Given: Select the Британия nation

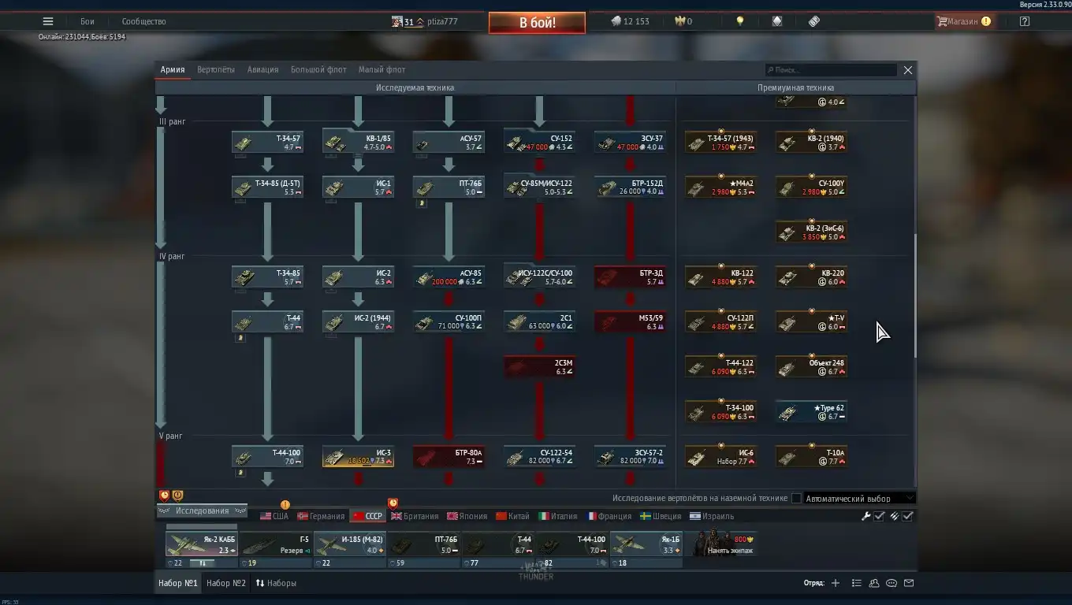Looking at the screenshot, I should click(x=415, y=516).
